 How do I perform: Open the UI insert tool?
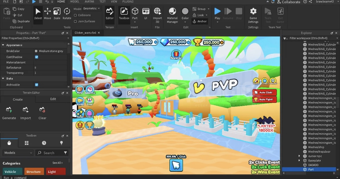146,14
